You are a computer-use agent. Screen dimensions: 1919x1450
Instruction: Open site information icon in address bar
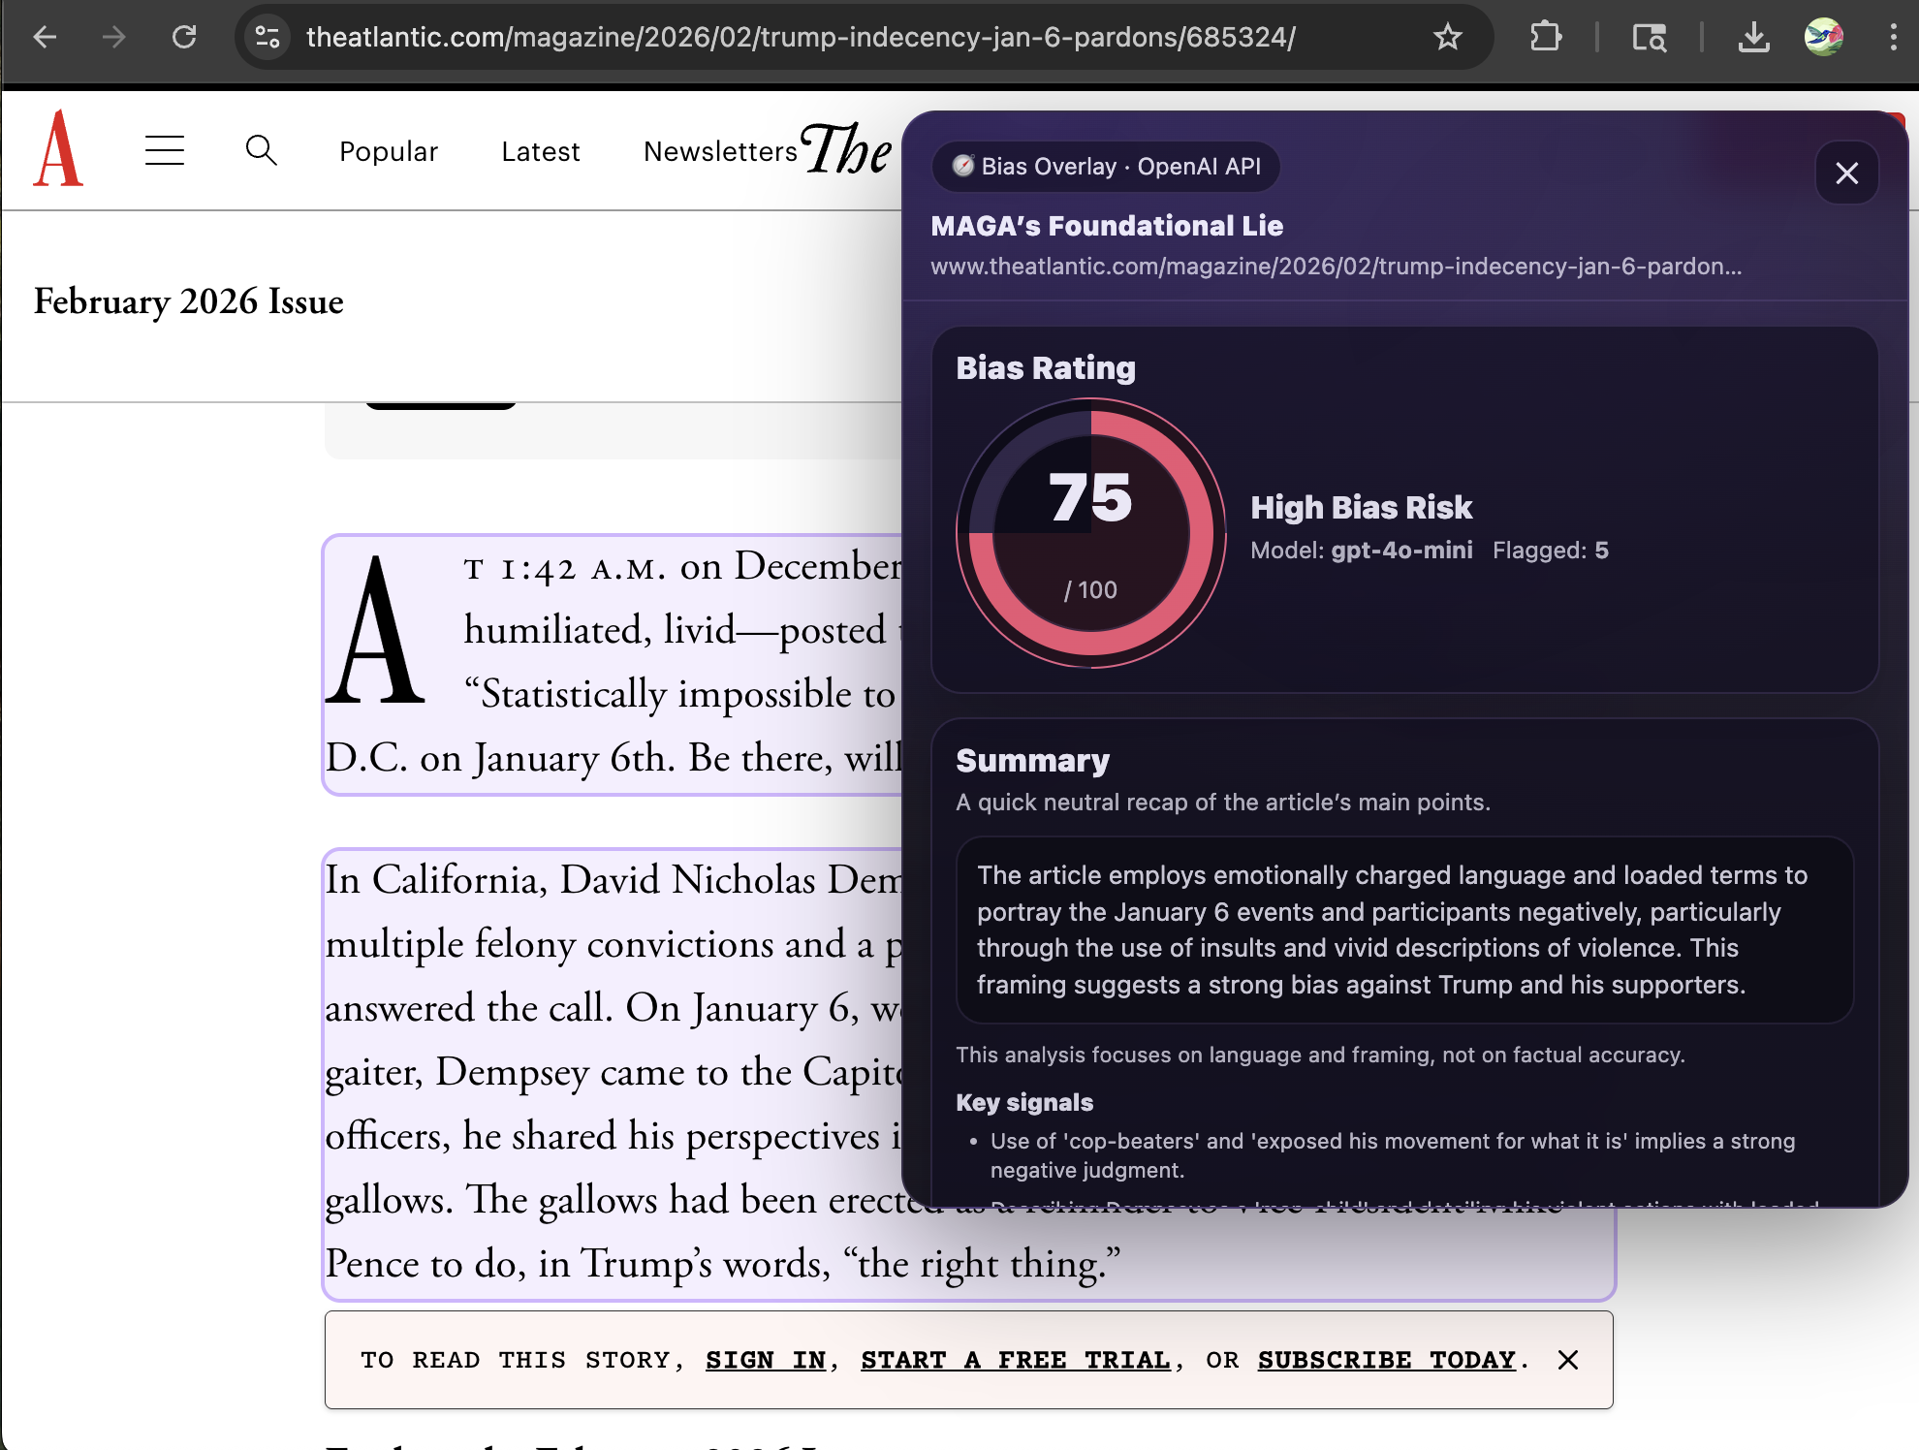coord(267,37)
